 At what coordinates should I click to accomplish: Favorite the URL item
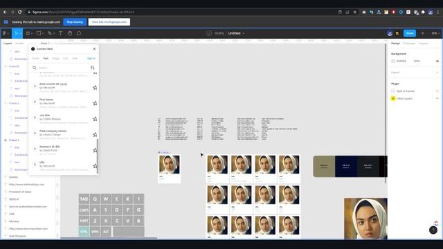(95, 166)
